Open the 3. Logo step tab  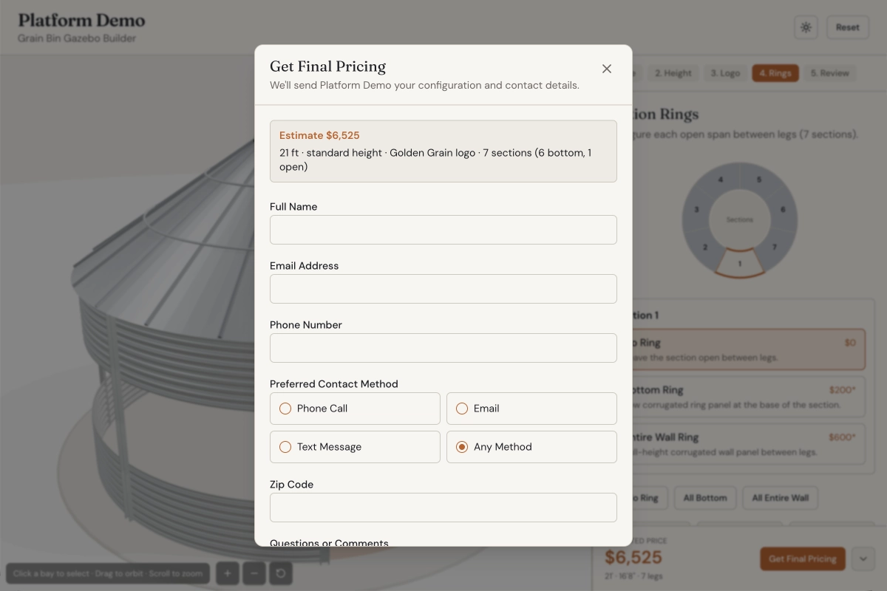(x=725, y=73)
